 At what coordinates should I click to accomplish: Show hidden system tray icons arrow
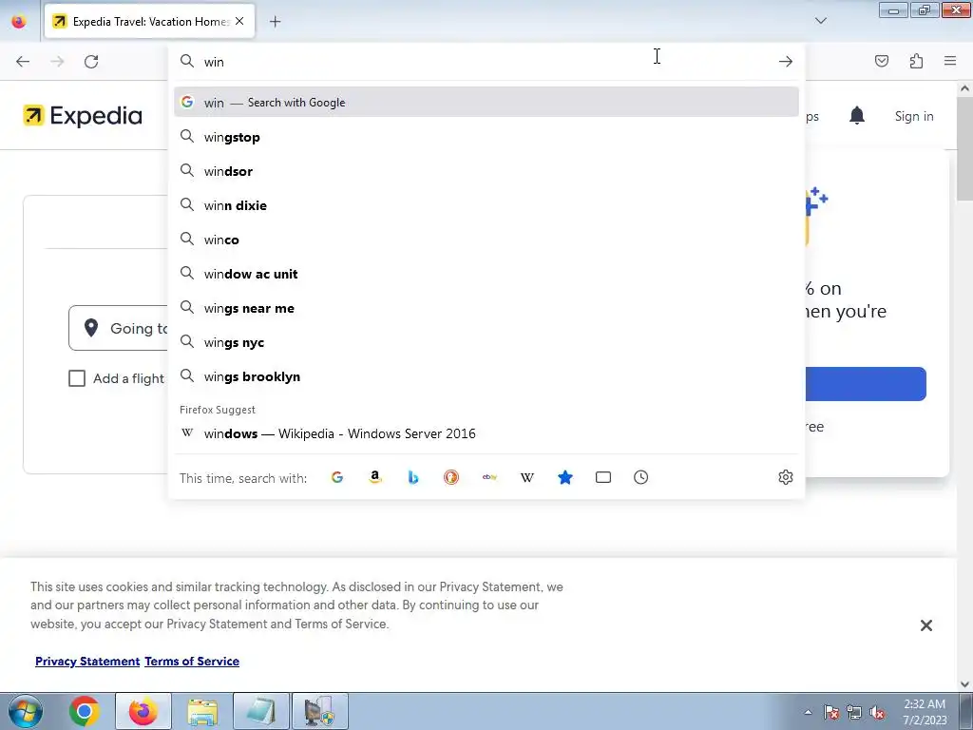tap(808, 712)
